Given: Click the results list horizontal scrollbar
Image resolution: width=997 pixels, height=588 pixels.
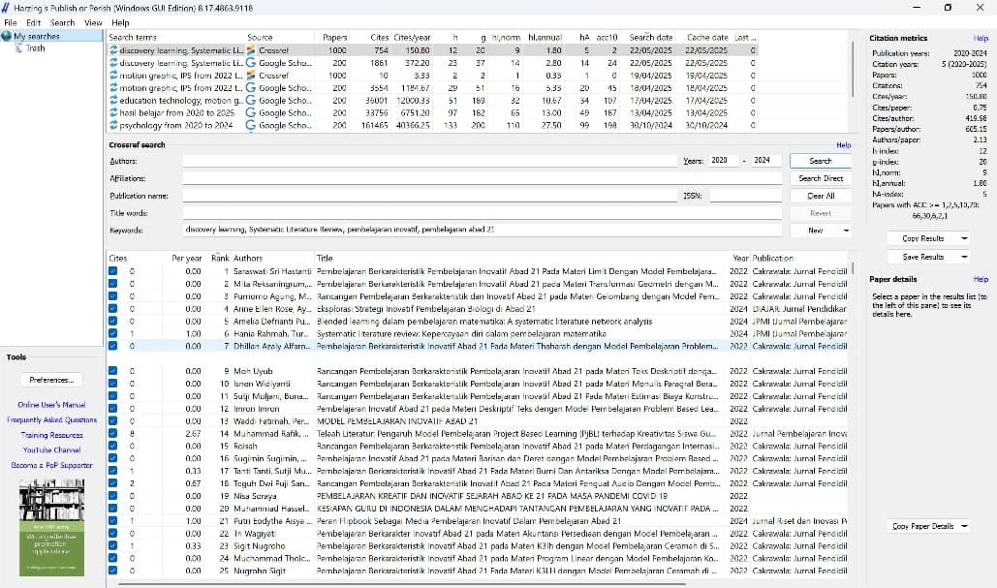Looking at the screenshot, I should [400, 583].
